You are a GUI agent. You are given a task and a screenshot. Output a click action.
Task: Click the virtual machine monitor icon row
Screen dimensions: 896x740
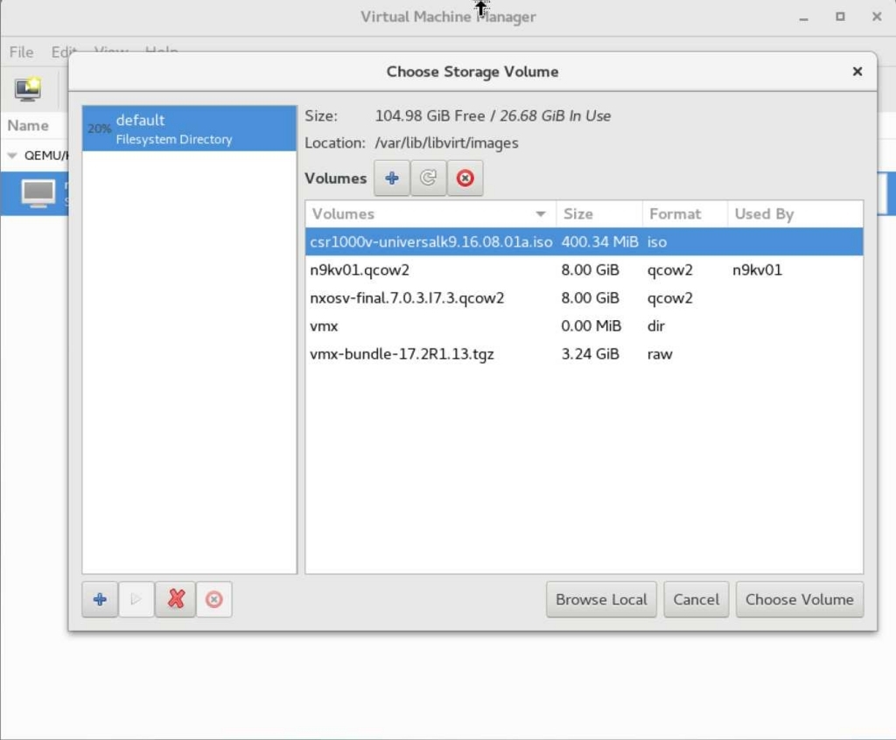tap(38, 193)
